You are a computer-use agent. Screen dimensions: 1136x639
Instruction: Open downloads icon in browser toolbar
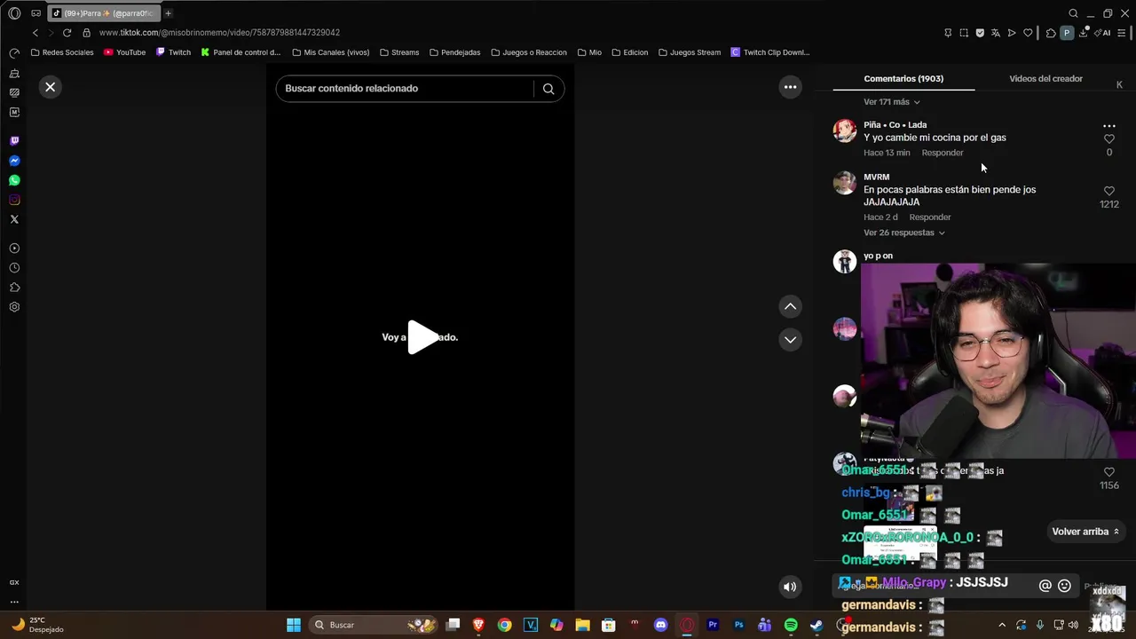[x=1084, y=33]
